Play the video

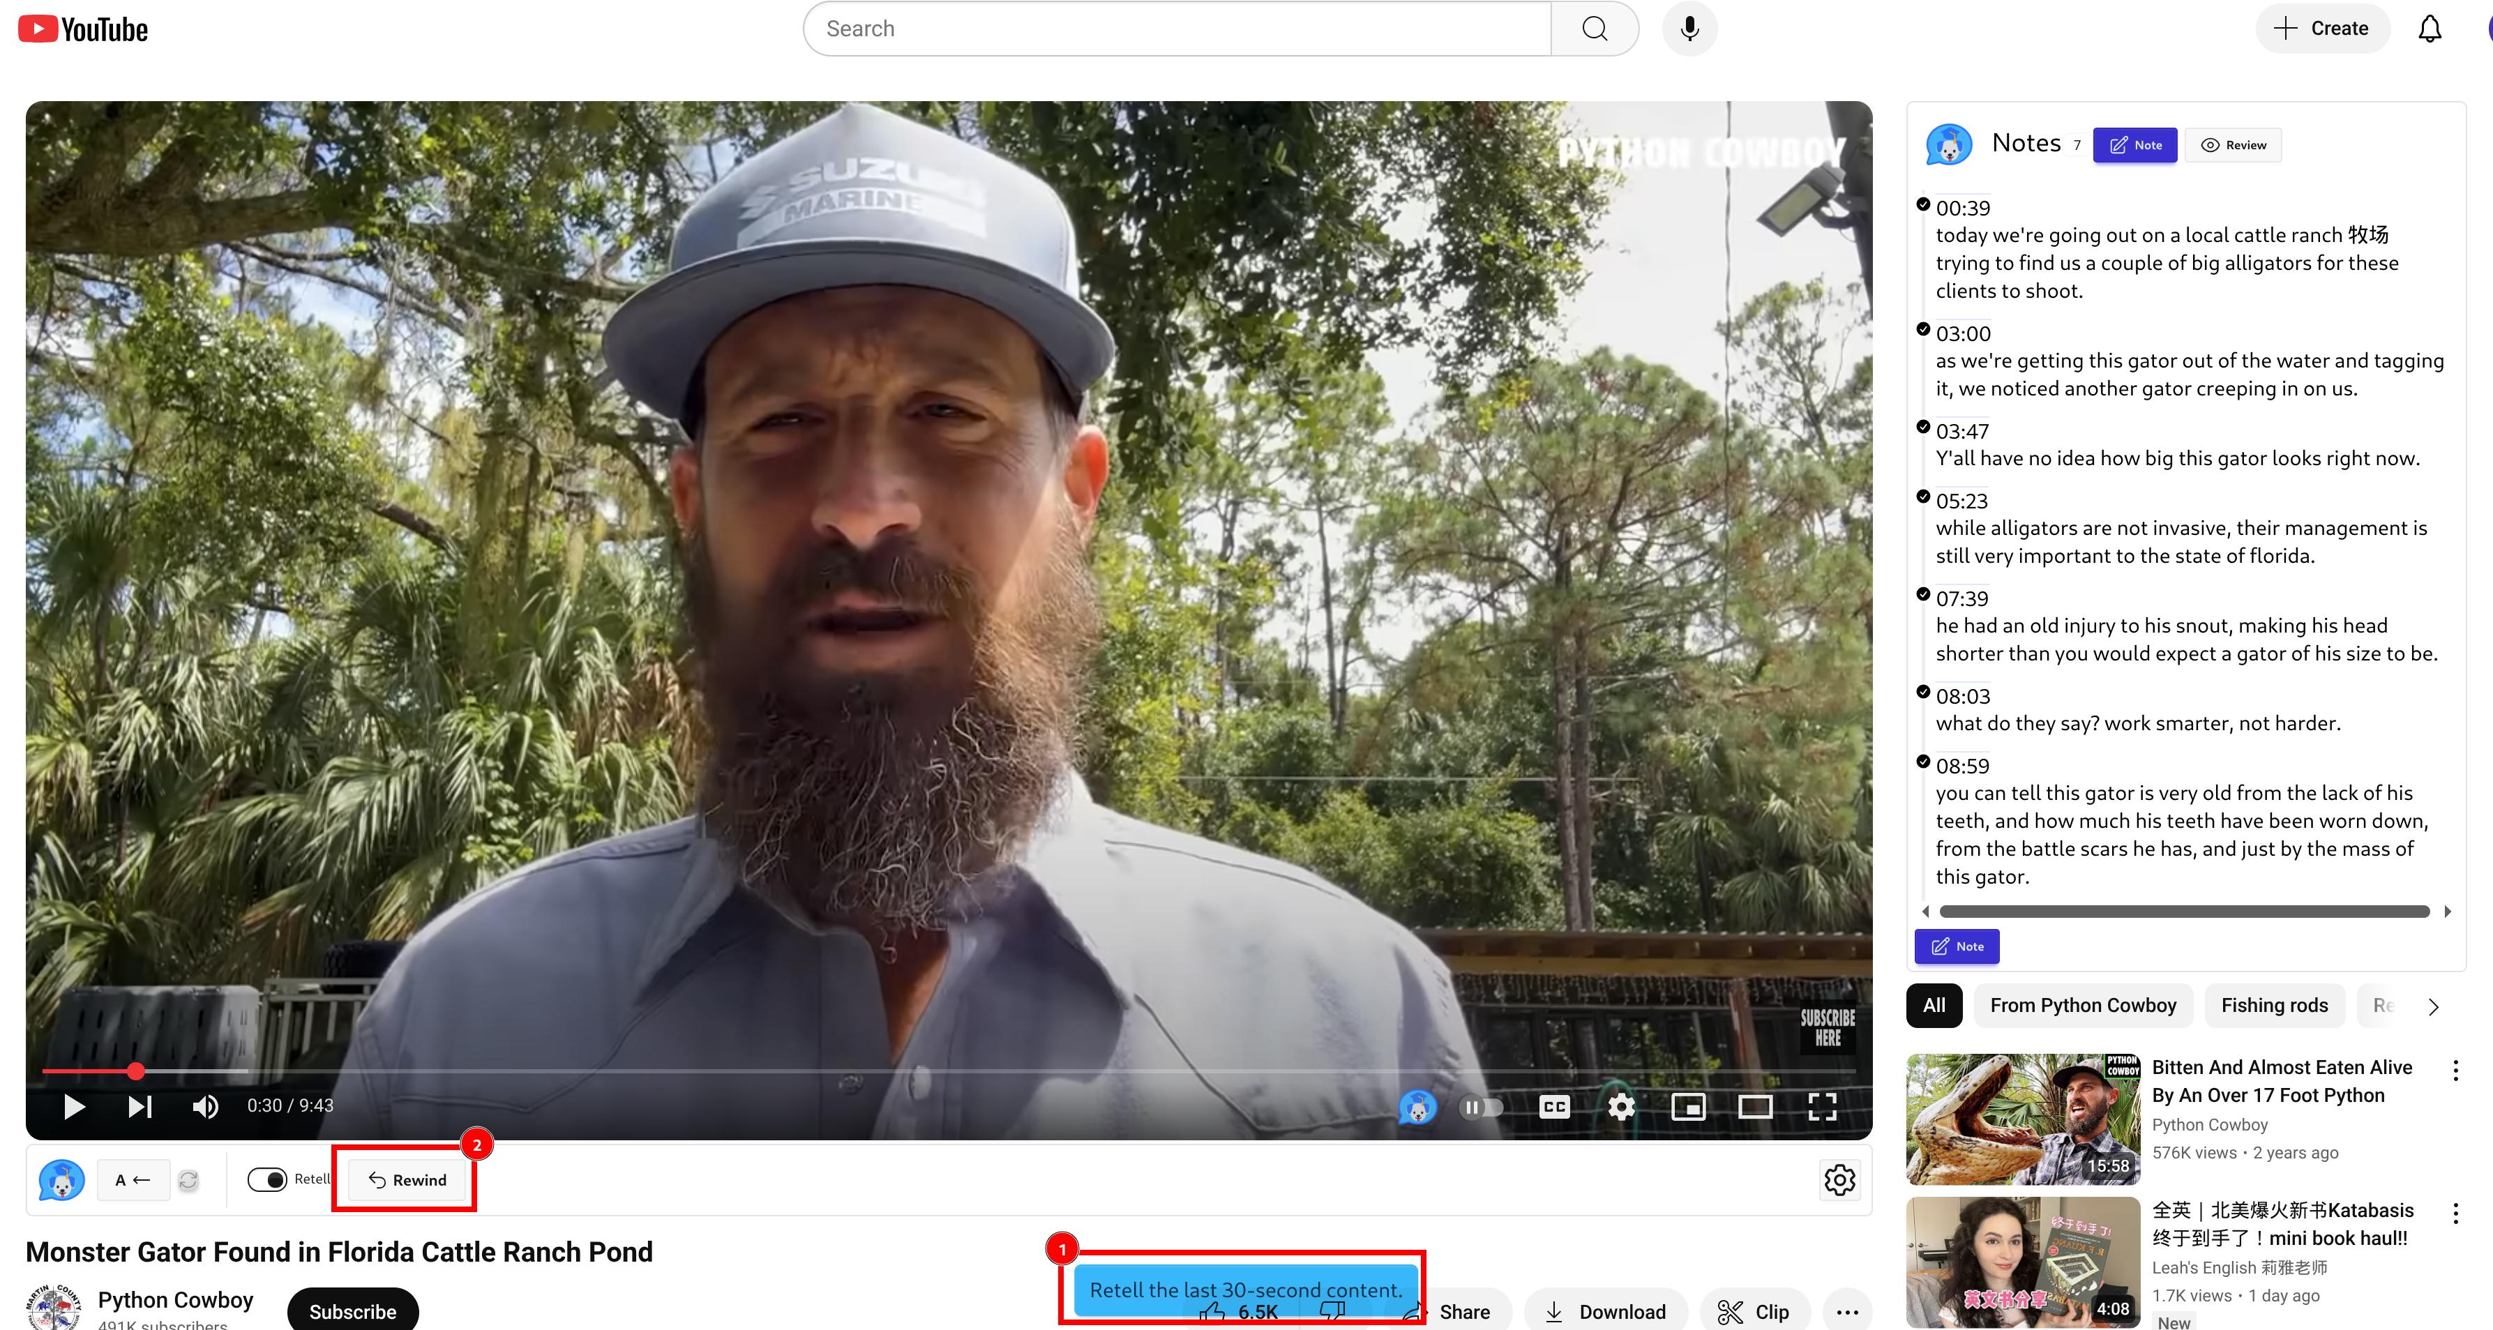coord(73,1106)
